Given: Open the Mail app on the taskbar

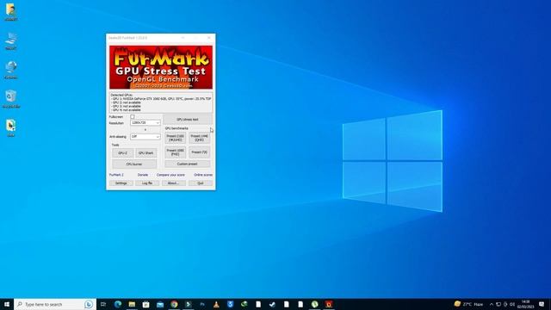Looking at the screenshot, I should point(160,304).
